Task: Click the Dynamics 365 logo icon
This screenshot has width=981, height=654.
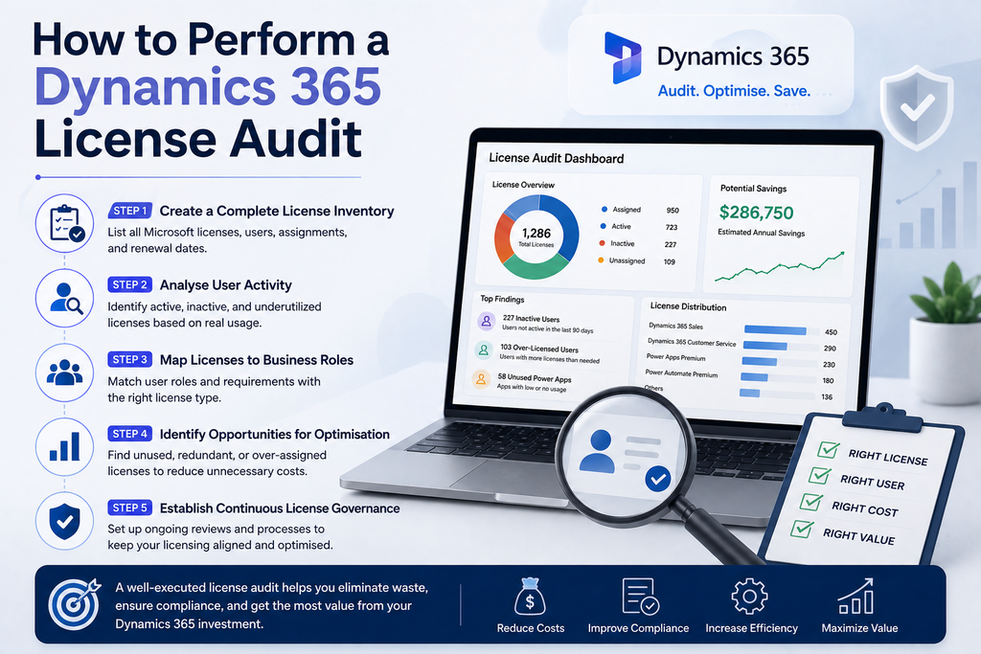Action: [623, 57]
